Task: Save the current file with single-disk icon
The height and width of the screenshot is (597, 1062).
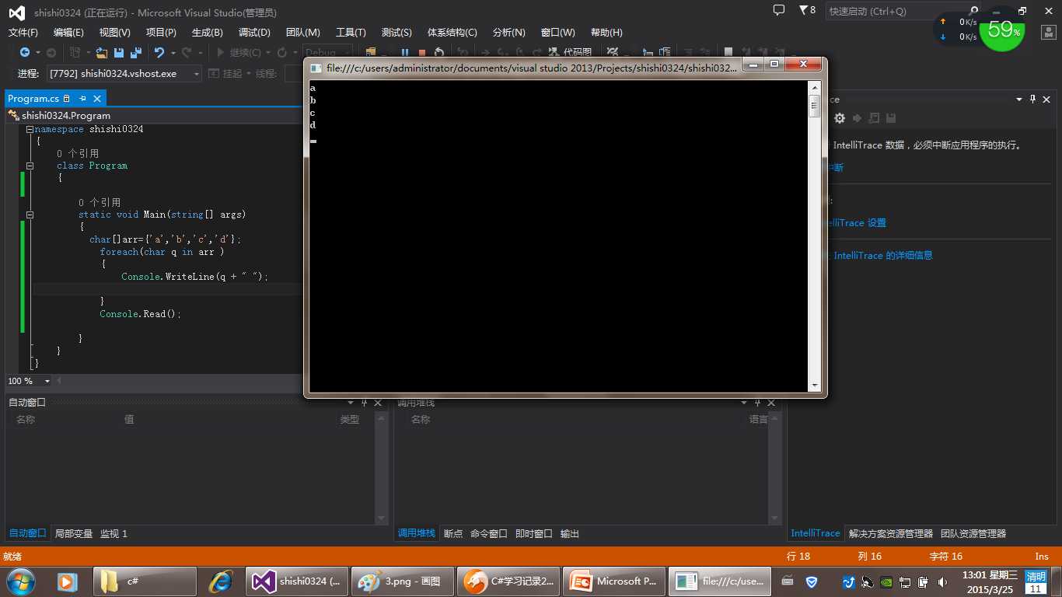Action: click(x=119, y=52)
